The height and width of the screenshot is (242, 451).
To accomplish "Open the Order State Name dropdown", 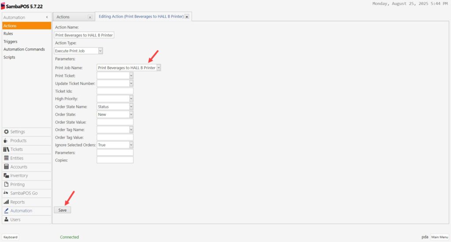I will (131, 106).
